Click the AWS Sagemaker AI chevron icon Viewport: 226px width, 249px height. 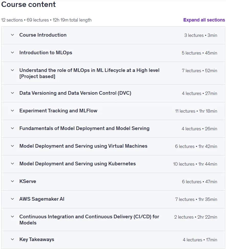[x=12, y=199]
